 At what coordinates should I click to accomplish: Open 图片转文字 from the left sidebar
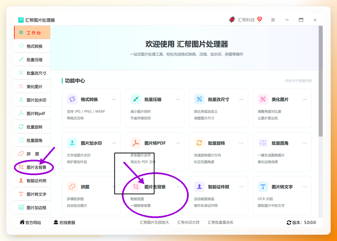point(32,194)
